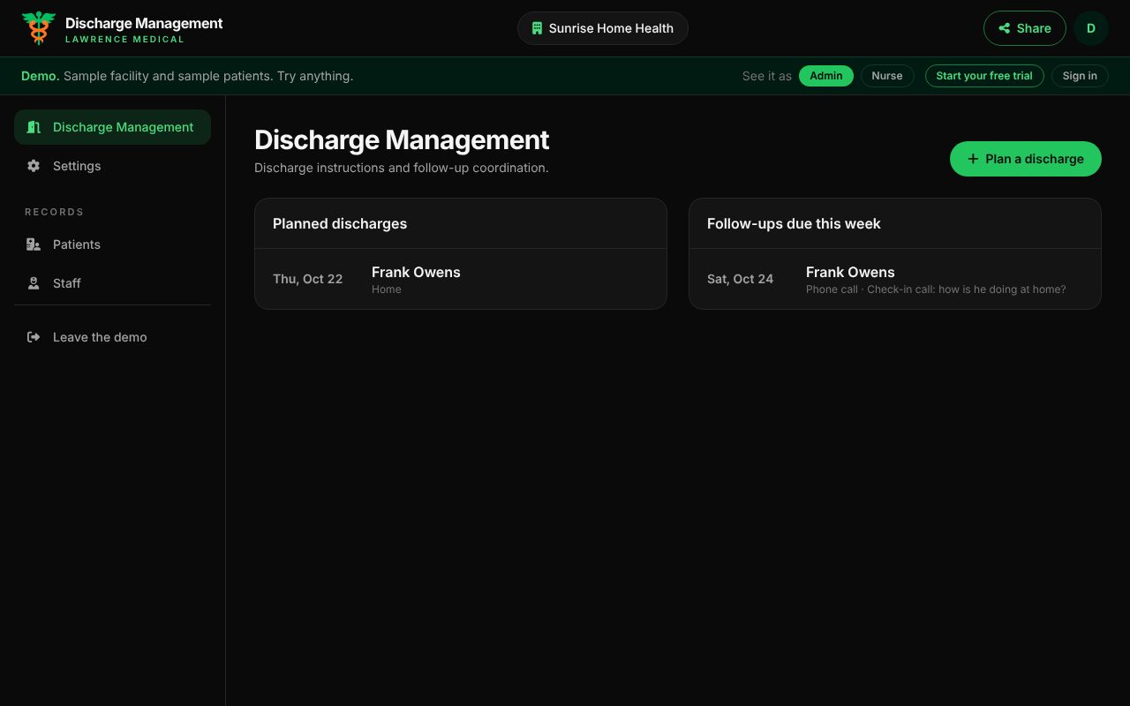1130x706 pixels.
Task: Click the caduceus logo icon
Action: pos(39,28)
